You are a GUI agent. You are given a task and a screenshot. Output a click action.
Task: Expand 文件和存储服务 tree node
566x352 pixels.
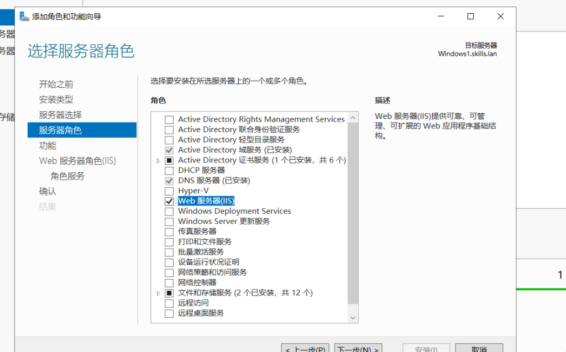point(158,293)
